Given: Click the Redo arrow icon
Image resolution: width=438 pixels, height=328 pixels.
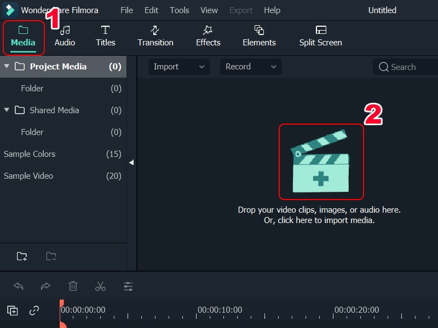Looking at the screenshot, I should coord(46,286).
